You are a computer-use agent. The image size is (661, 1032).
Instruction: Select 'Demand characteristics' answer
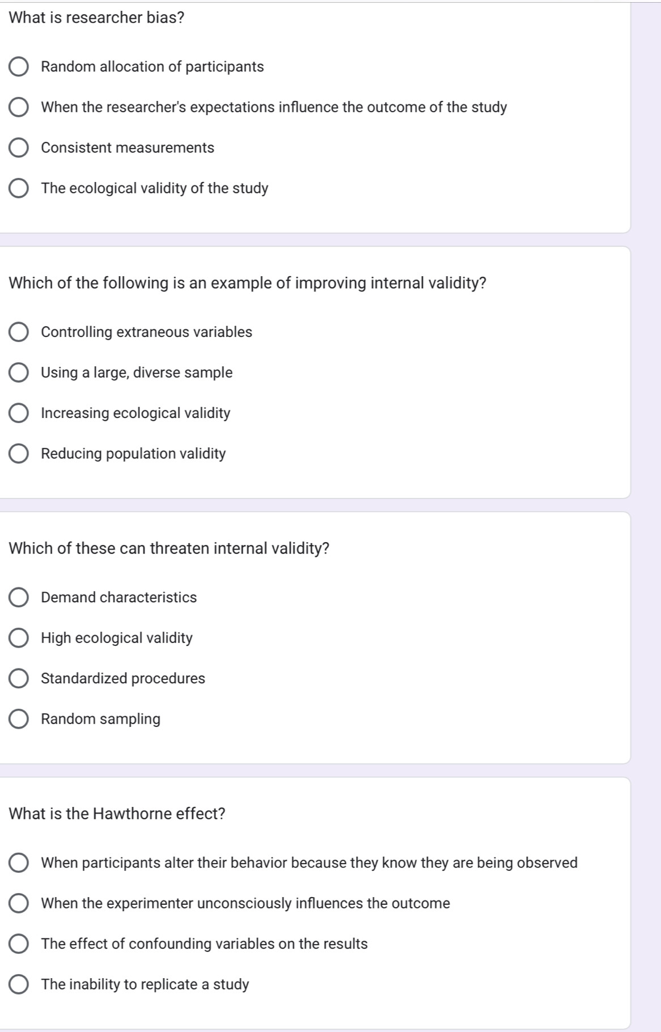[19, 598]
